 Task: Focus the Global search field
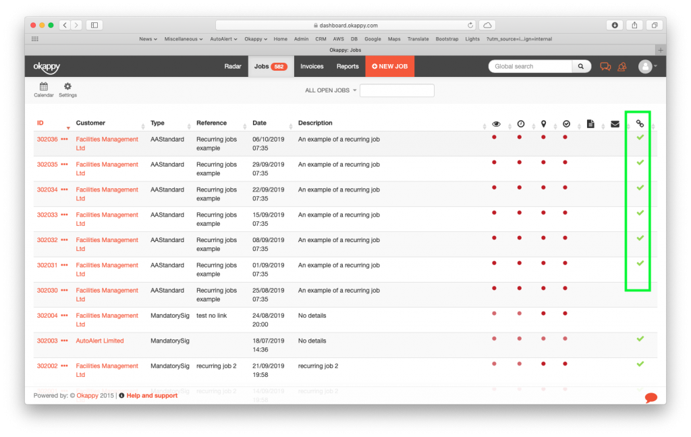point(530,67)
